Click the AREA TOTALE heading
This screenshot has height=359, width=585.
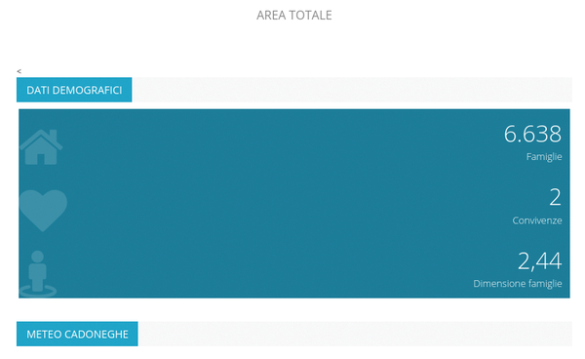point(294,16)
